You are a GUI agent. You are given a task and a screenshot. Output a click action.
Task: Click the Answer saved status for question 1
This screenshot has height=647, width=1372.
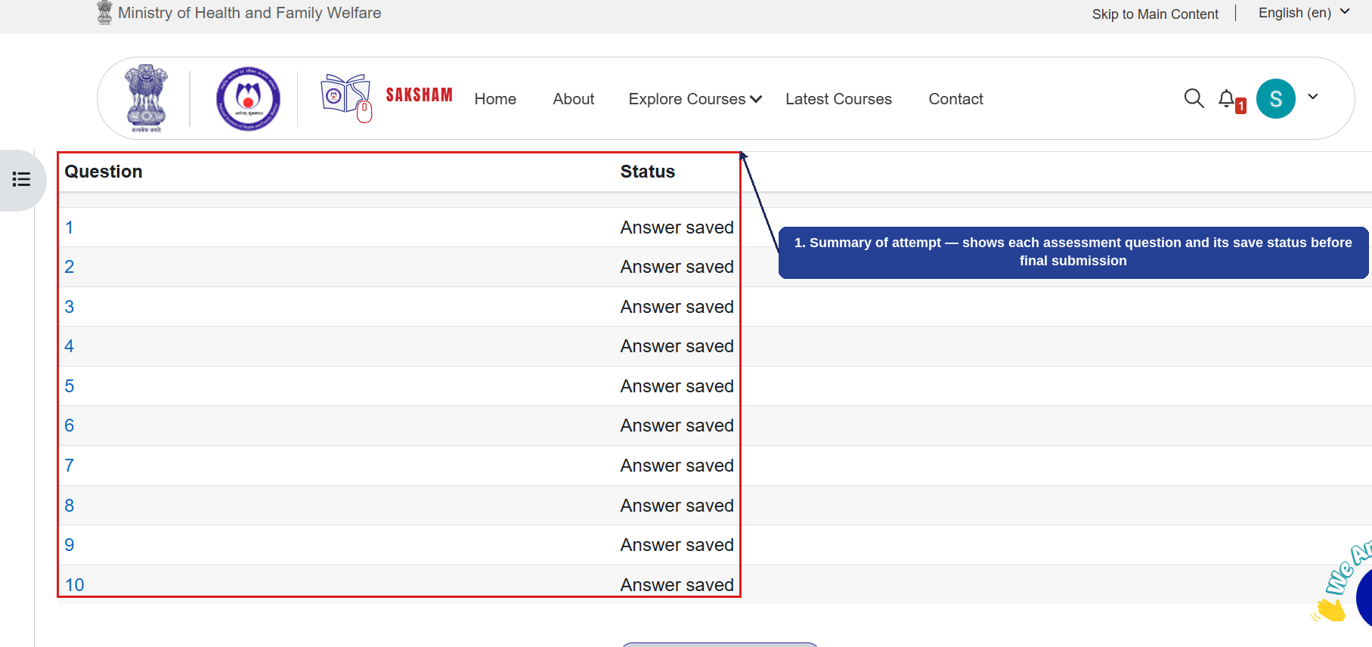677,228
